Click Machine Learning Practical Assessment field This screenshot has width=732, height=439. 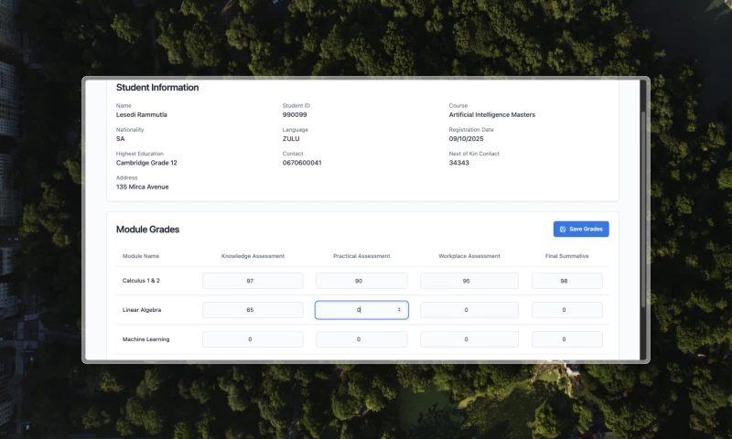pyautogui.click(x=361, y=339)
